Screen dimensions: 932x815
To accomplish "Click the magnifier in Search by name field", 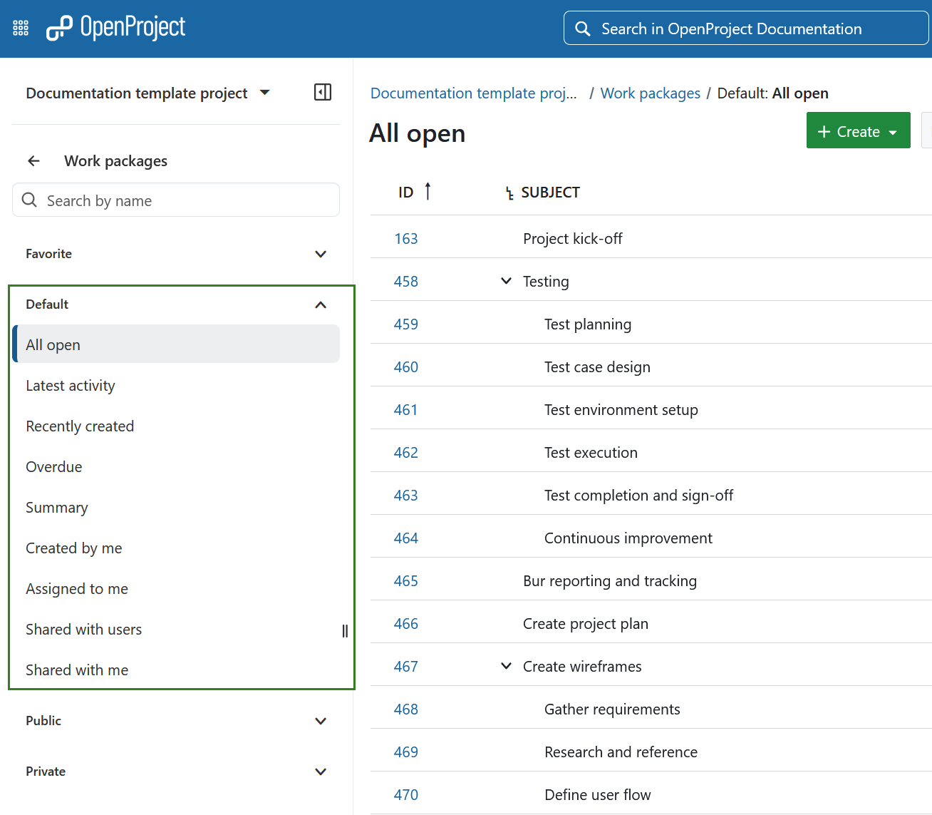I will (x=29, y=200).
